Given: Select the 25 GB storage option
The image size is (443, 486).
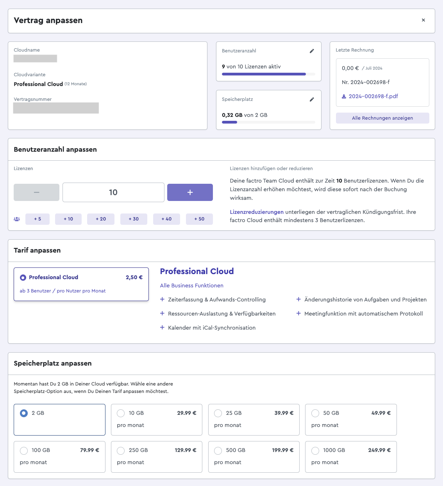Looking at the screenshot, I should 254,420.
